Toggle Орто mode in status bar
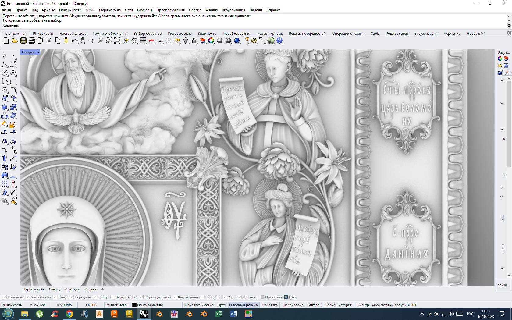The height and width of the screenshot is (320, 512). point(222,305)
